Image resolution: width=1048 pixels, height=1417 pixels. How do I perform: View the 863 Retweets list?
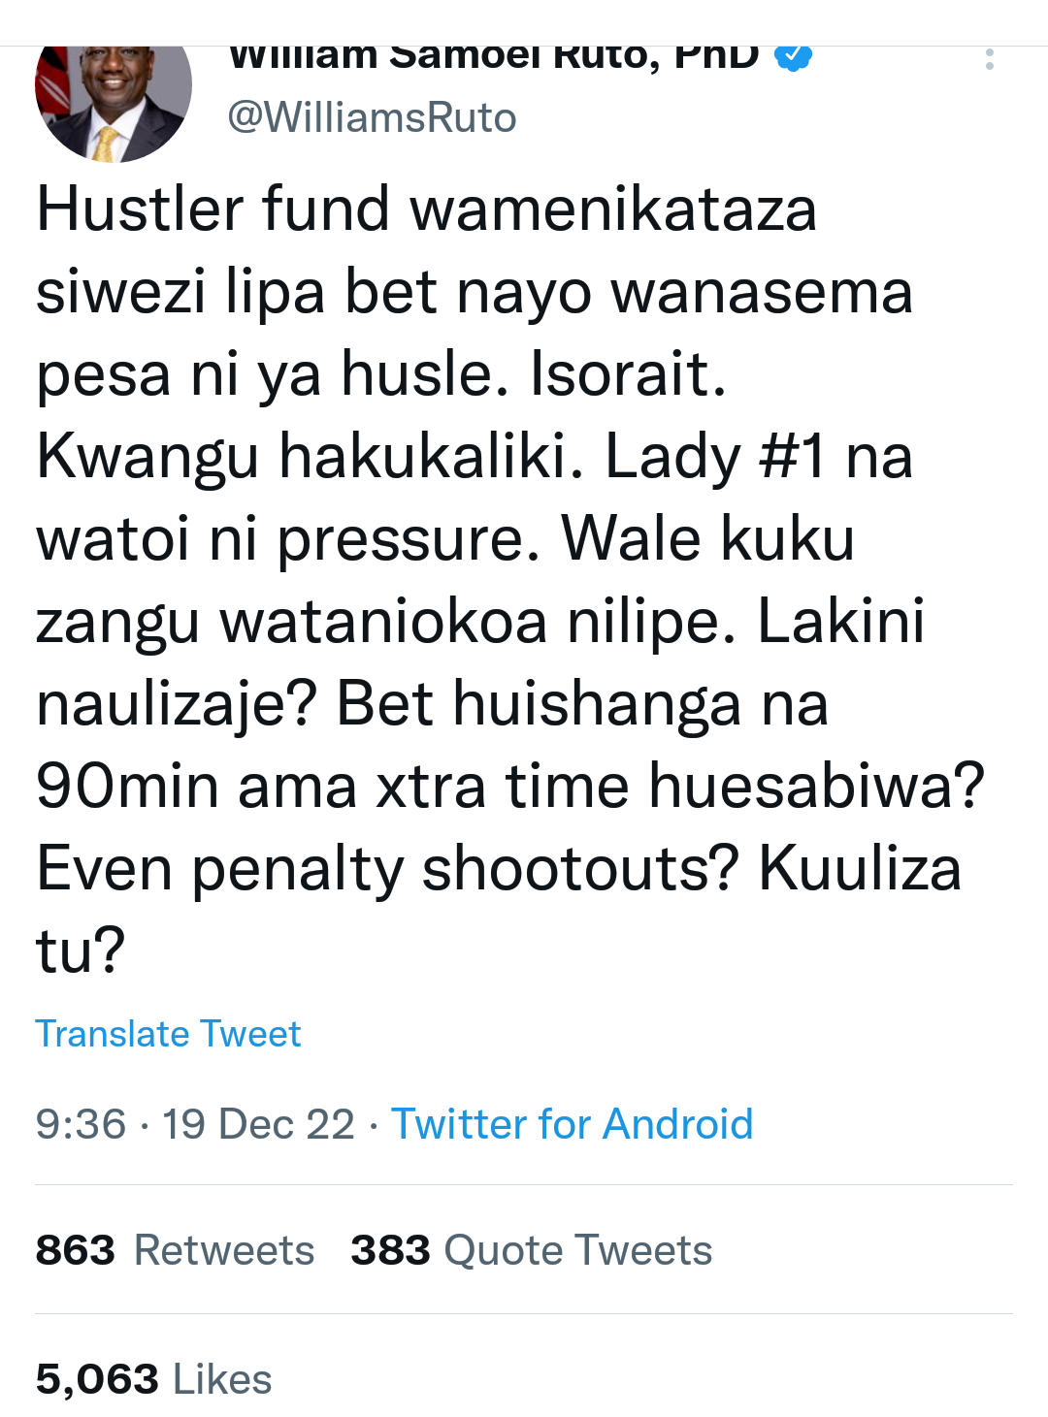click(x=175, y=1250)
